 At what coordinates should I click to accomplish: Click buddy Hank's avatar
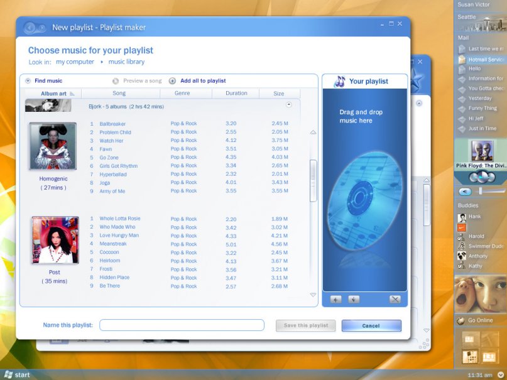pyautogui.click(x=462, y=217)
